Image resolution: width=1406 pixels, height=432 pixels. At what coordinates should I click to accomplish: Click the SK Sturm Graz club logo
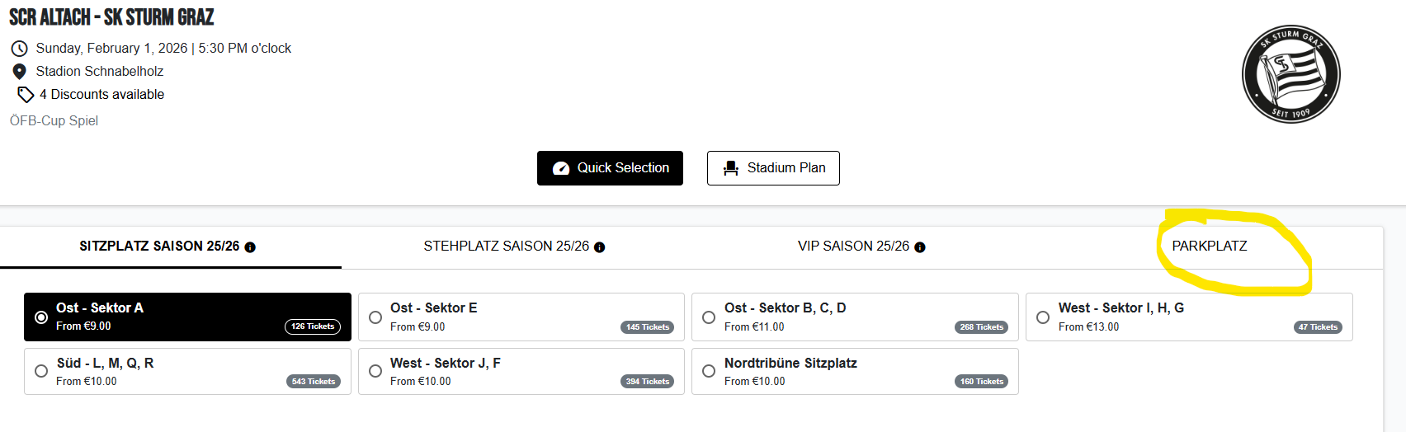point(1290,74)
